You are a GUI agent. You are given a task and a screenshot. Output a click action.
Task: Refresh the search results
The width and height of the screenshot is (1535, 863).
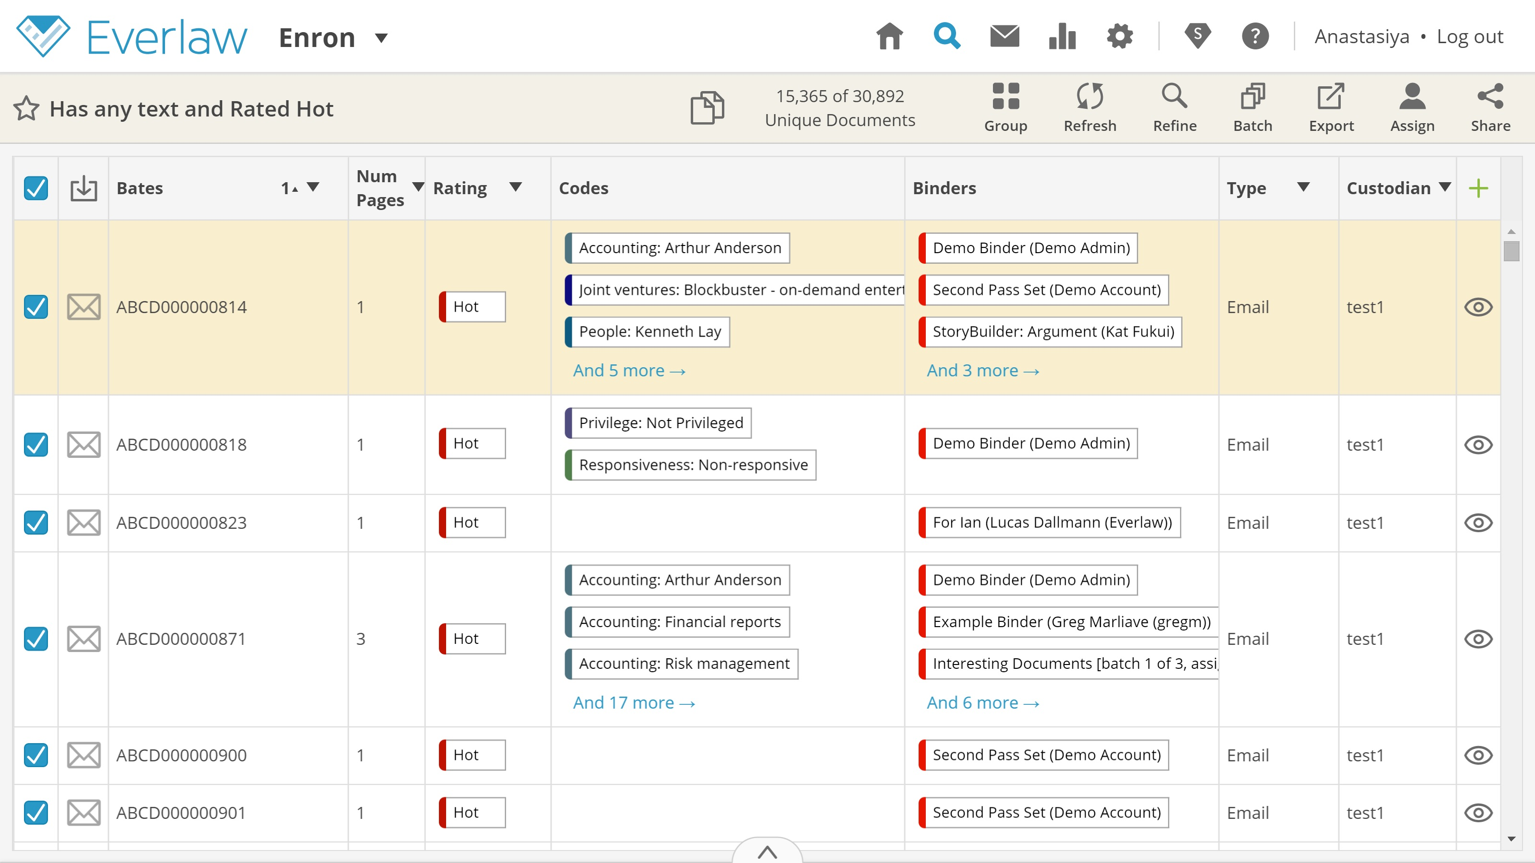coord(1090,107)
